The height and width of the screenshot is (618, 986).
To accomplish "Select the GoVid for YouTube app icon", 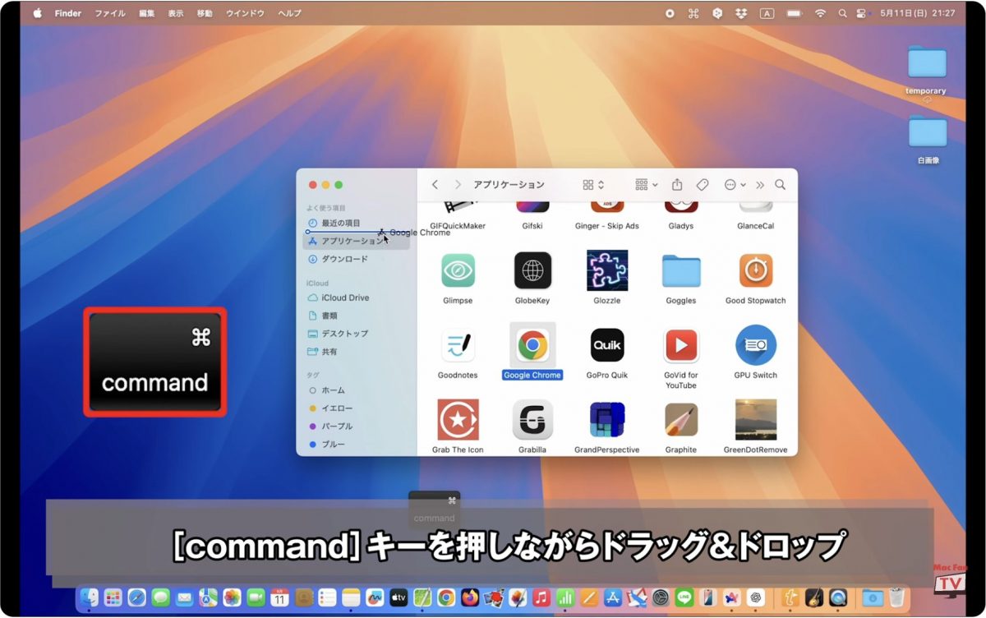I will click(x=681, y=345).
